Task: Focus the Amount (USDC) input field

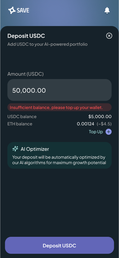Action: coord(59,90)
